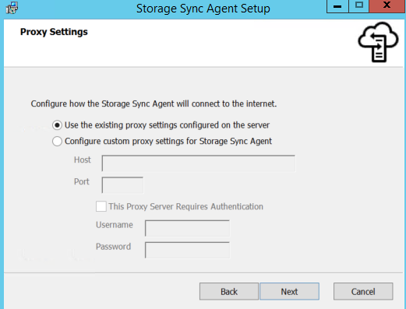Close the Storage Sync Agent Setup window
Viewport: 406px width, 309px height.
click(387, 6)
